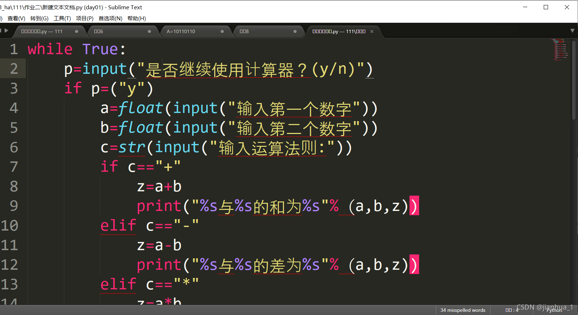The height and width of the screenshot is (315, 578).
Task: Open the 首选项(N) menu
Action: tap(110, 18)
